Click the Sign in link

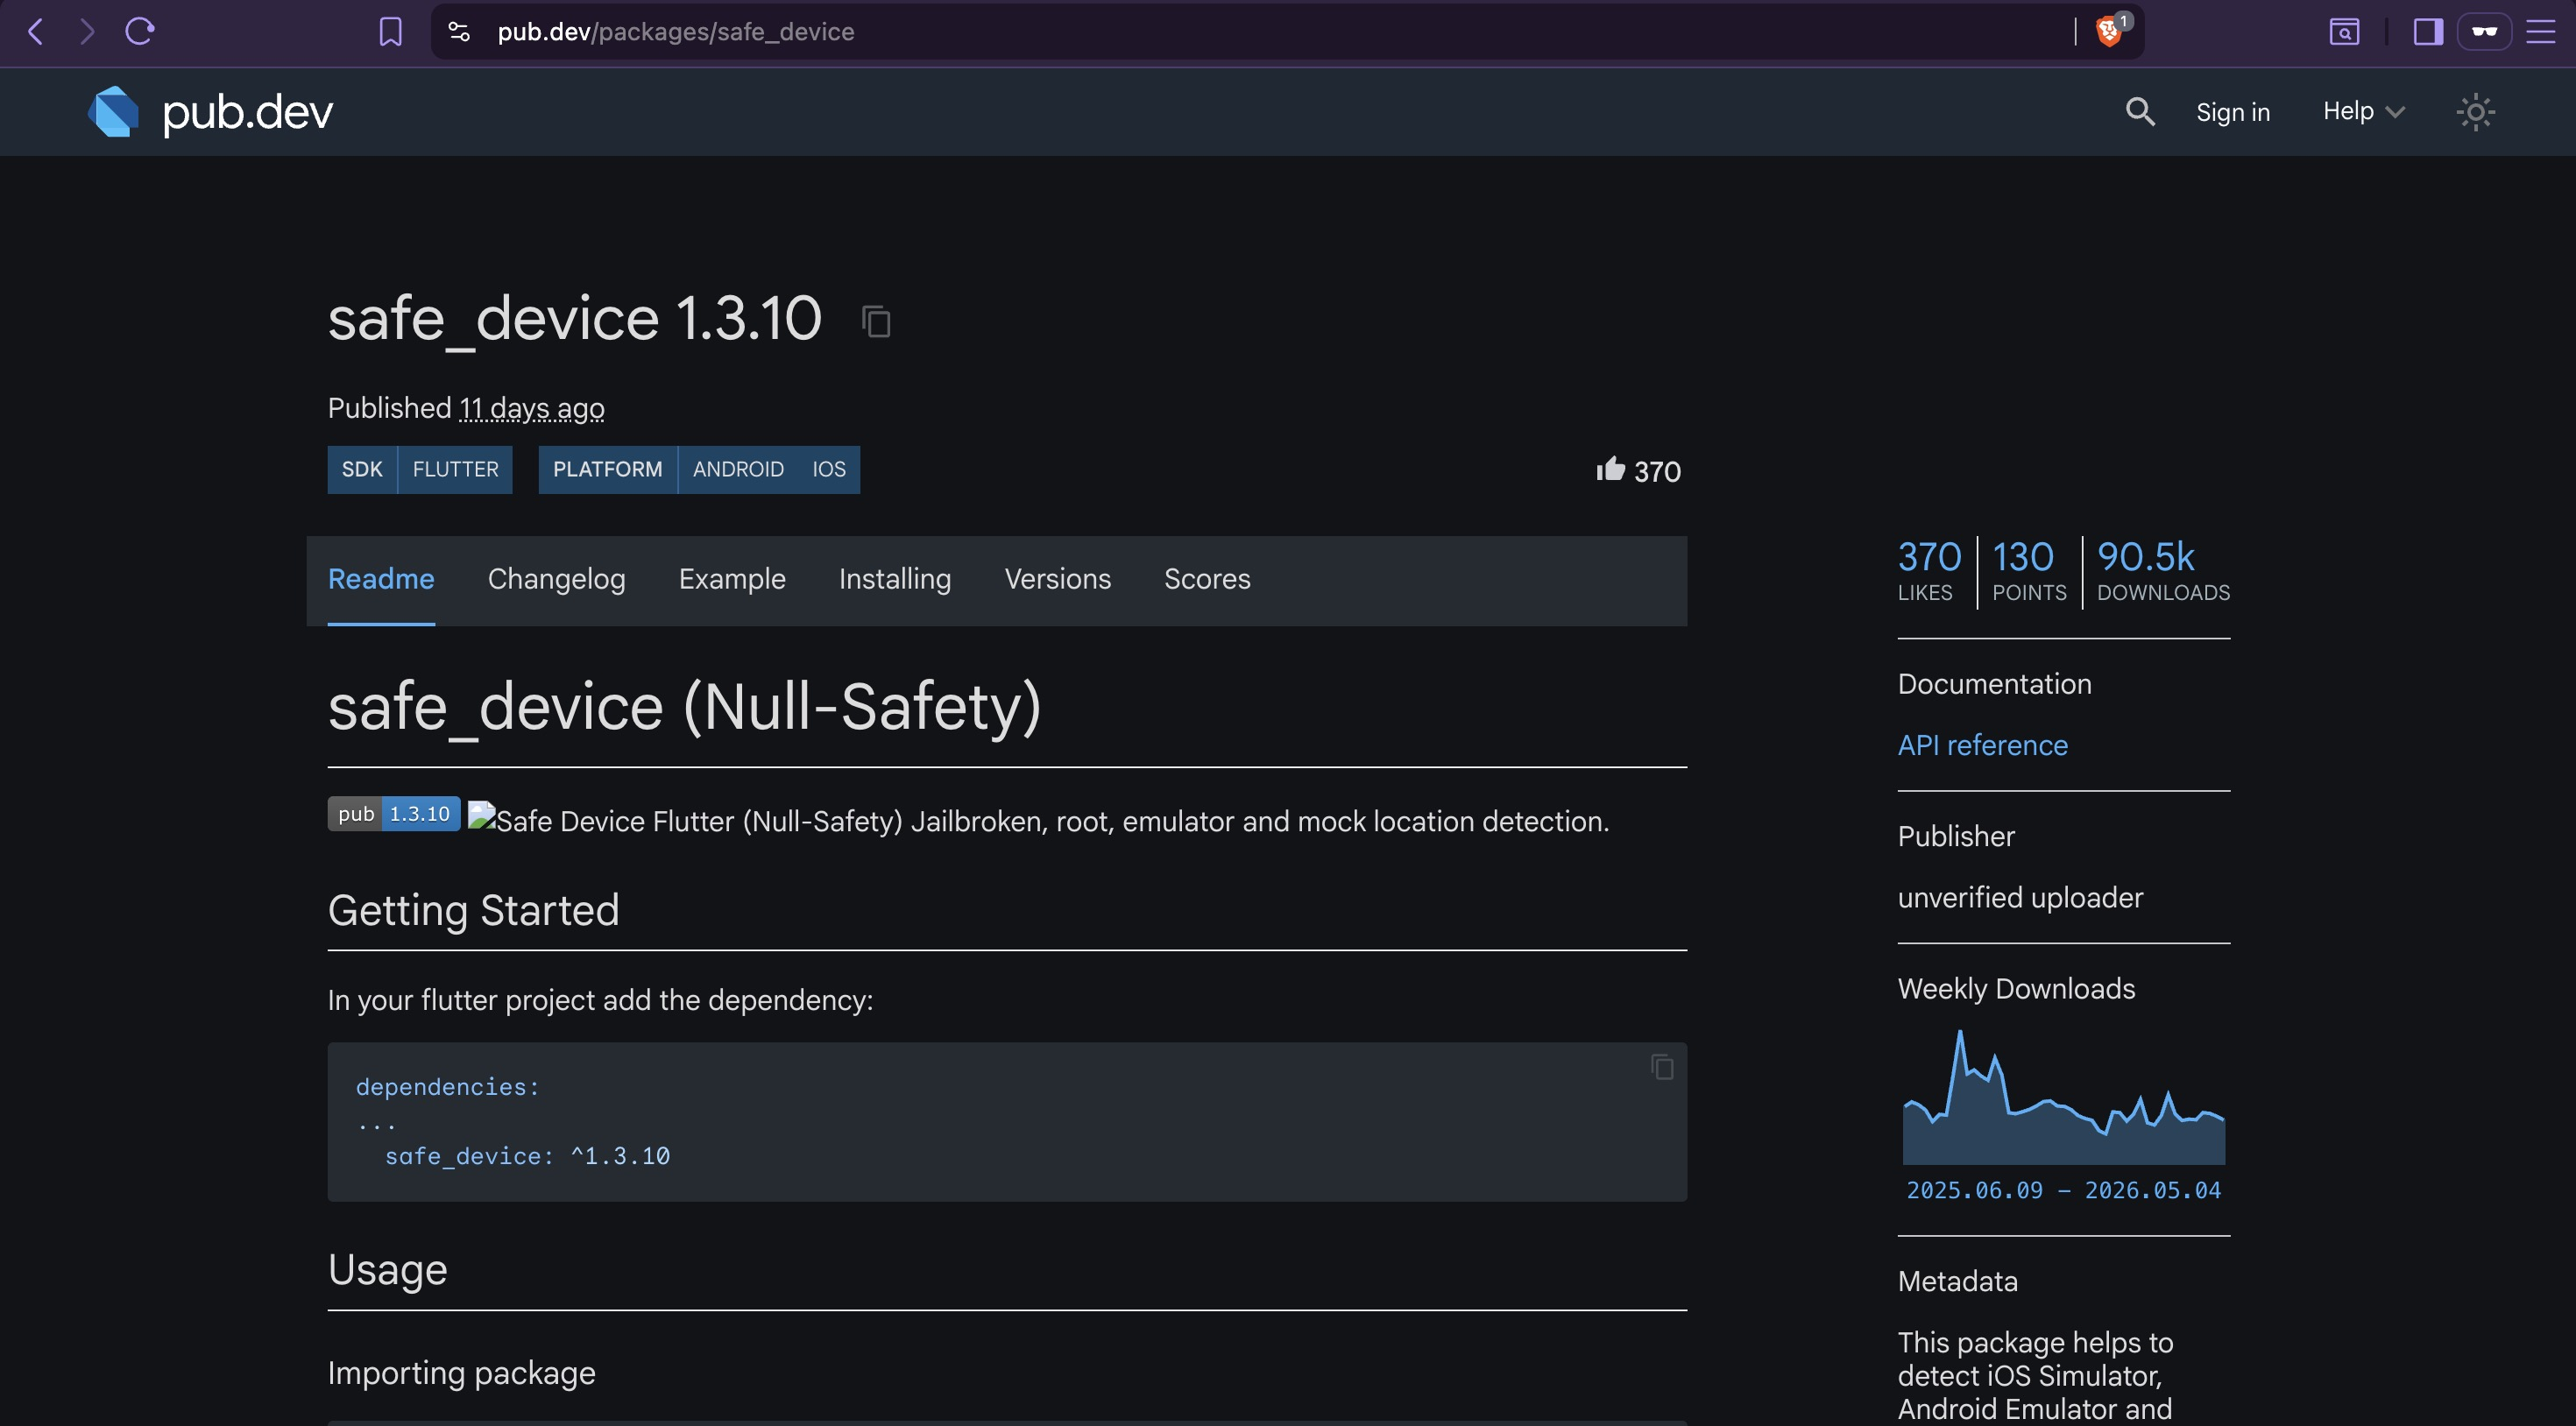[x=2232, y=112]
